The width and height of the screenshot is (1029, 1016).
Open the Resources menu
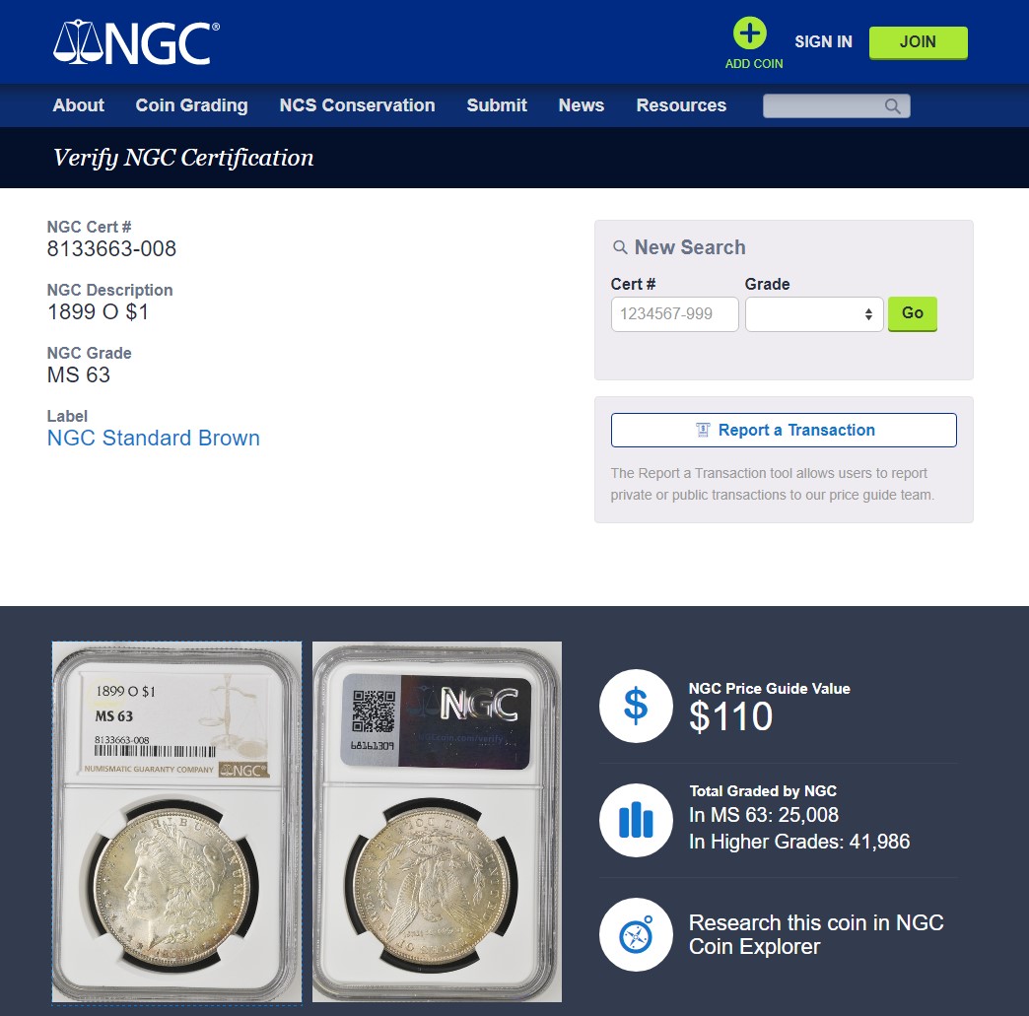(x=681, y=105)
